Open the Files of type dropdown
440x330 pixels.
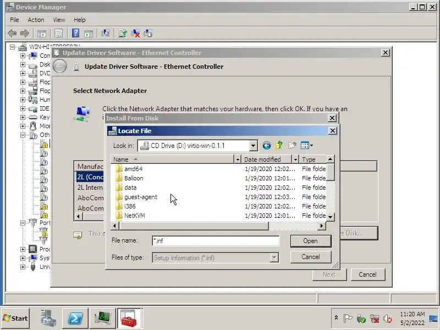pos(274,257)
